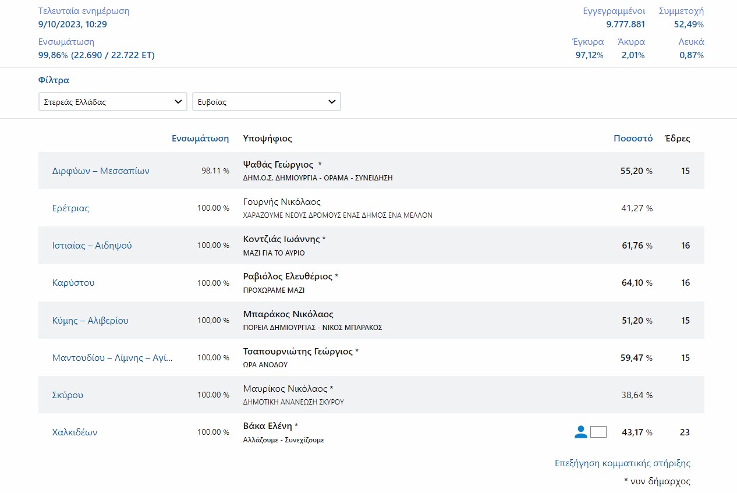Open the Ευβοίας prefecture dropdown
This screenshot has width=737, height=493.
pyautogui.click(x=267, y=102)
